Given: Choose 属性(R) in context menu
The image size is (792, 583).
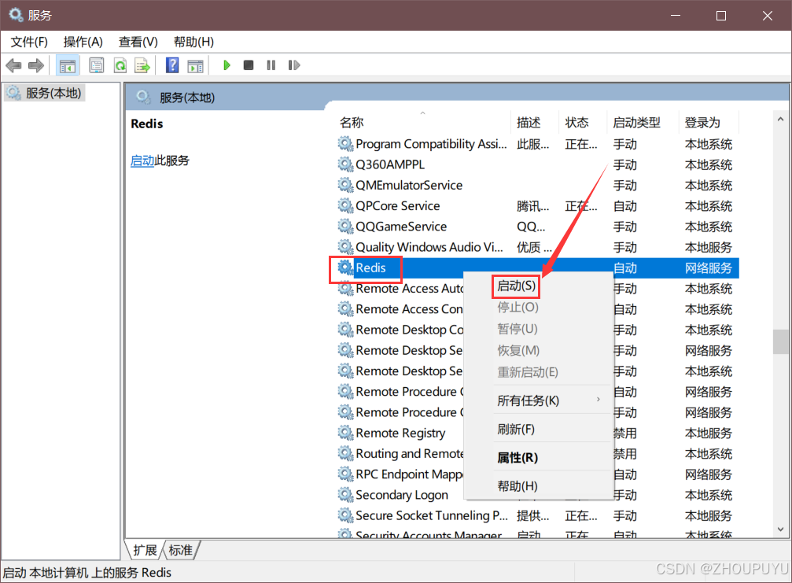Looking at the screenshot, I should [518, 458].
